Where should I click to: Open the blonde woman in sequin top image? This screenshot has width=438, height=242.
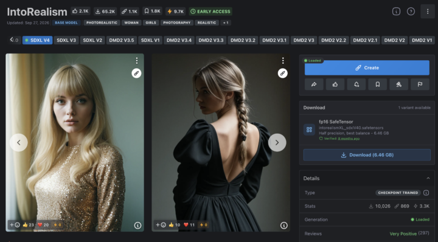[75, 142]
